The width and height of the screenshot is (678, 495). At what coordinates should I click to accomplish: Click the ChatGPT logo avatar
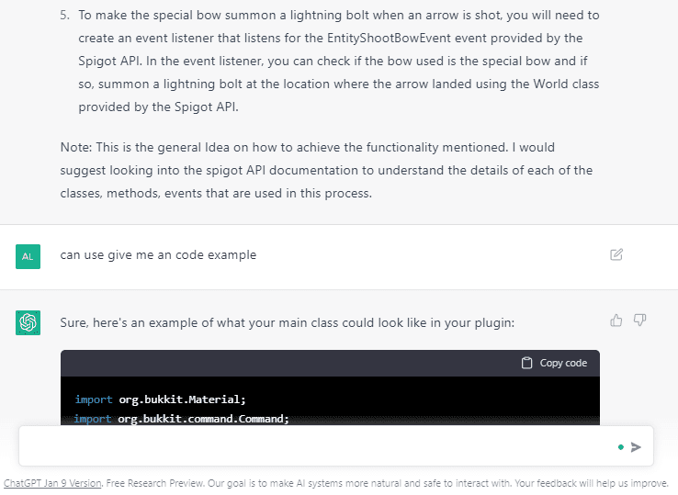coord(28,322)
